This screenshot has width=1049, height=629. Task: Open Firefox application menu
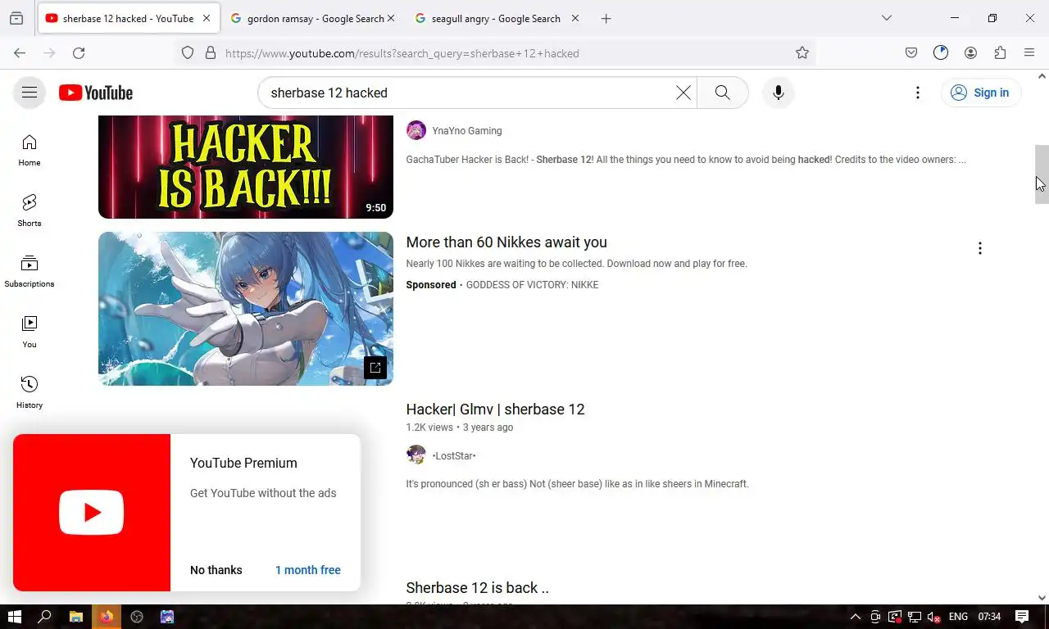pyautogui.click(x=1029, y=53)
